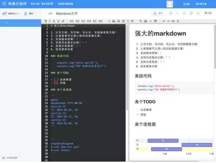Insert an unordered bullet list
Image resolution: width=216 pixels, height=163 pixels.
[119, 21]
